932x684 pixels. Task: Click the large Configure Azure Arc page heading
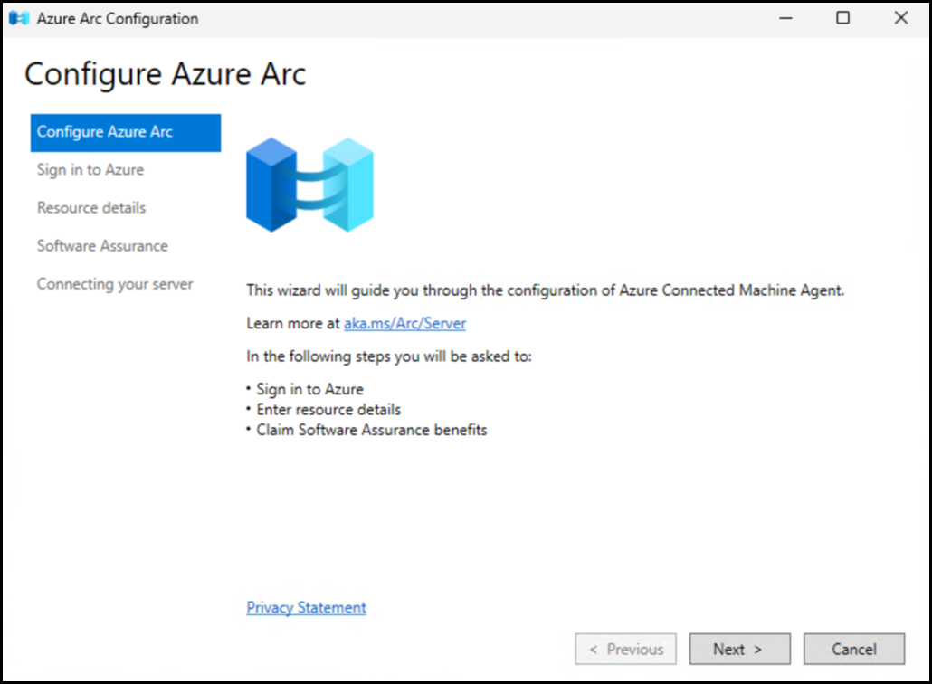pyautogui.click(x=166, y=74)
